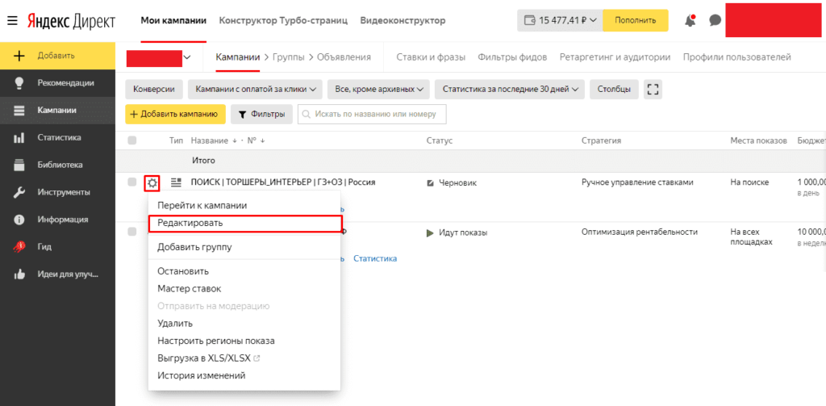Click the Конверсии button
The height and width of the screenshot is (406, 826).
click(154, 89)
